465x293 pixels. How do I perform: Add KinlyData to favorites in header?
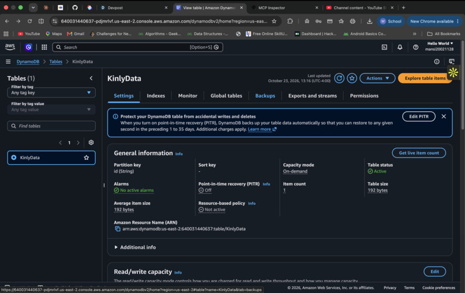tap(352, 78)
